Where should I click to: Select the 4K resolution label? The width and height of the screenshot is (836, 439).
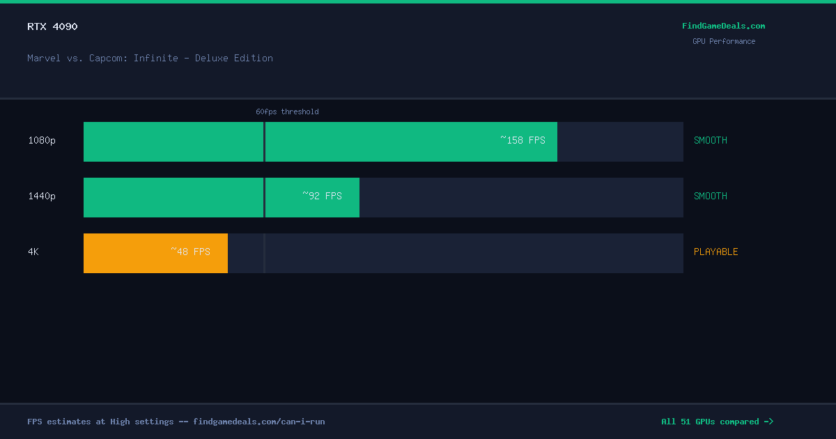pyautogui.click(x=33, y=252)
